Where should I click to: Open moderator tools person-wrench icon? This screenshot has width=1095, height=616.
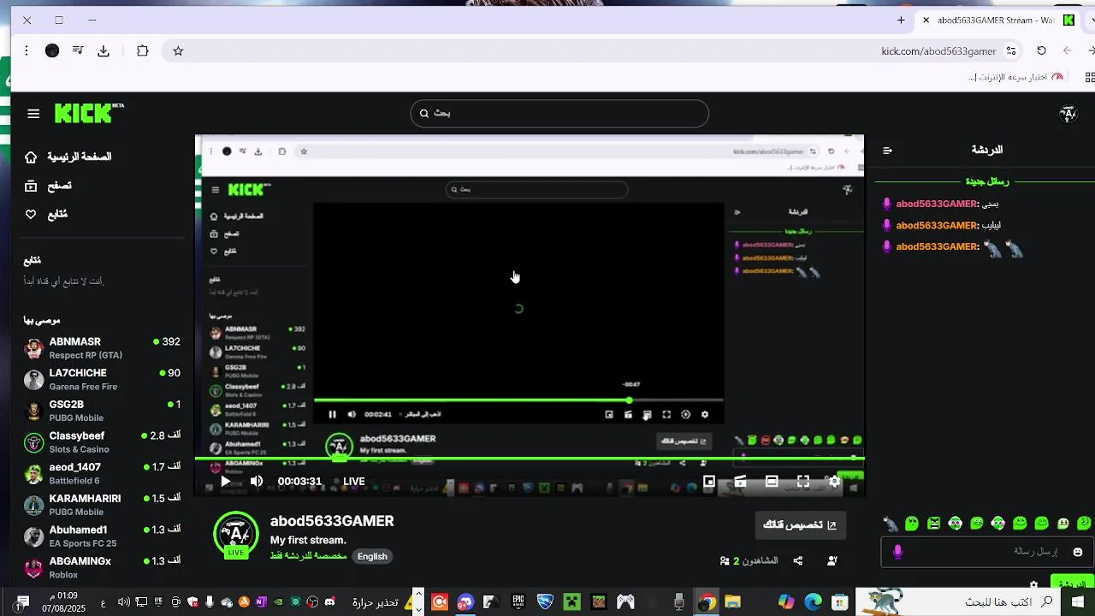(832, 561)
